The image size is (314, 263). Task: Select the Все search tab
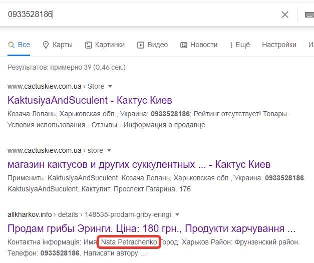[x=19, y=45]
